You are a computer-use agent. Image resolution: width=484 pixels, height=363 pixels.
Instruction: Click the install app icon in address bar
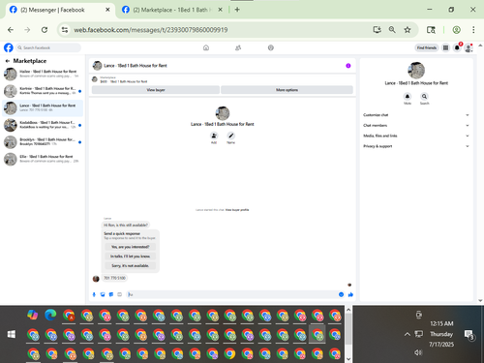pos(377,30)
